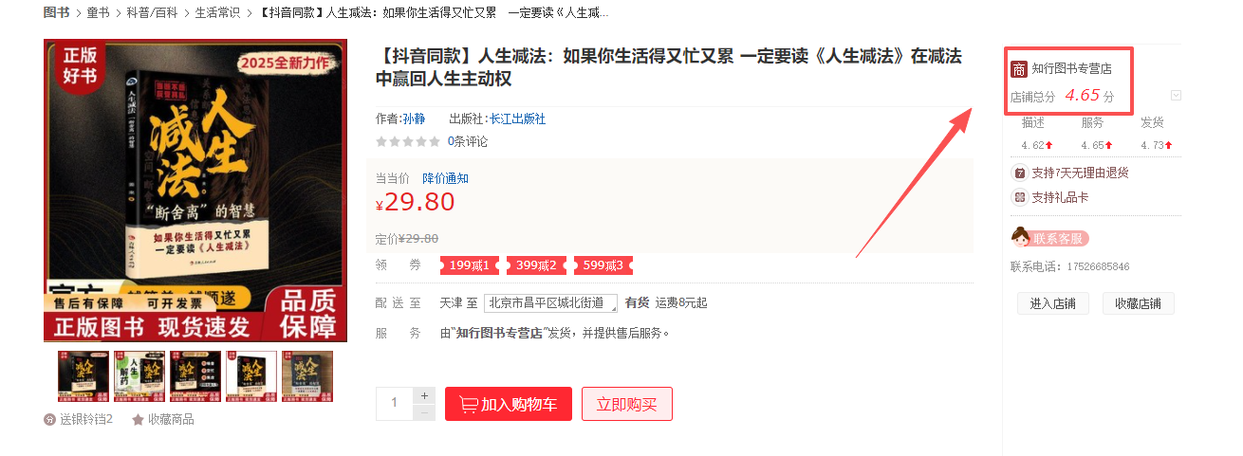Image resolution: width=1243 pixels, height=456 pixels.
Task: Claim the 599减3 coupon
Action: click(603, 265)
